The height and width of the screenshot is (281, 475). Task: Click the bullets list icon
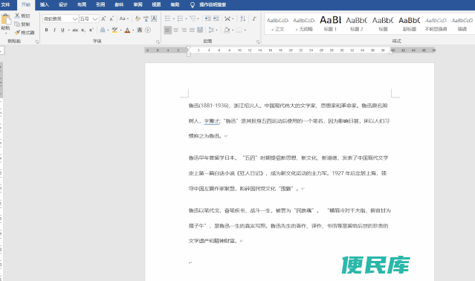(167, 19)
